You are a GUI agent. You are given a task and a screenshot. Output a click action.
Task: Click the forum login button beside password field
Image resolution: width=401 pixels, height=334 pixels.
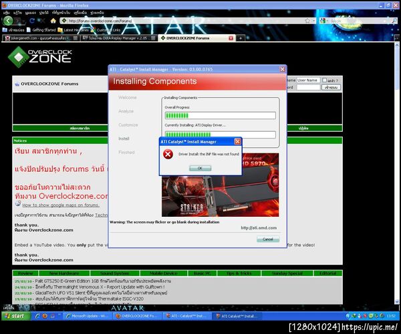pyautogui.click(x=331, y=87)
